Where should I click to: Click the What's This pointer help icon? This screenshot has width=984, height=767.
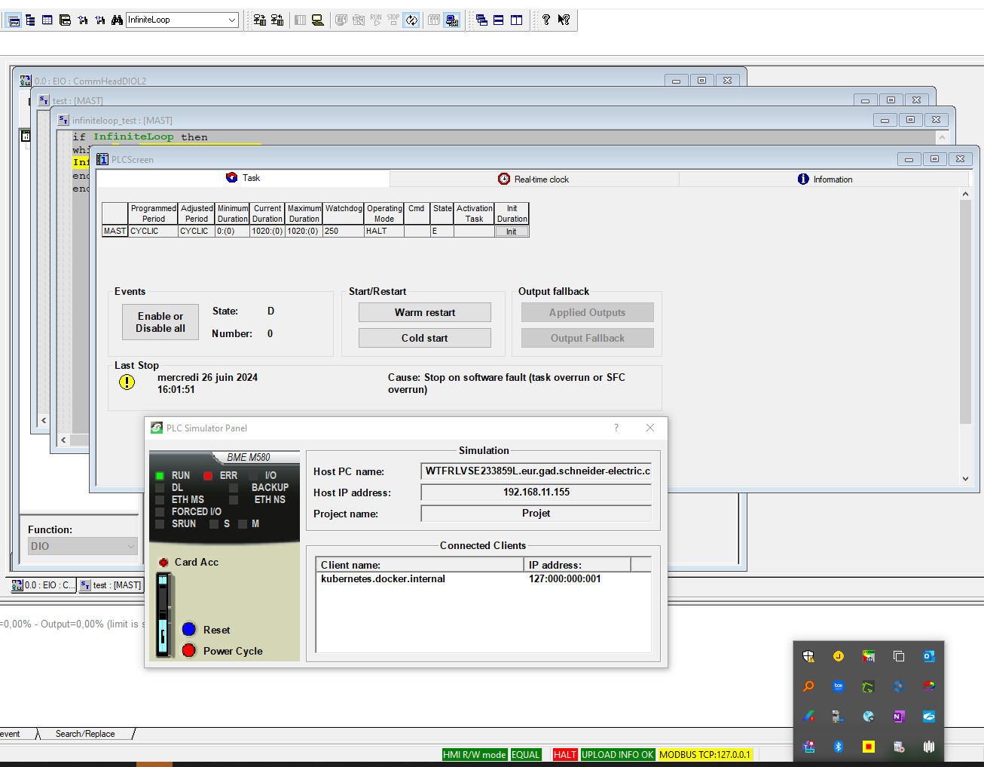pyautogui.click(x=564, y=20)
